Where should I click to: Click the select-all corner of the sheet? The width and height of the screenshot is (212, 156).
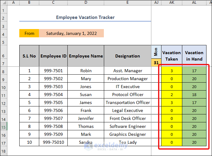click(3, 2)
